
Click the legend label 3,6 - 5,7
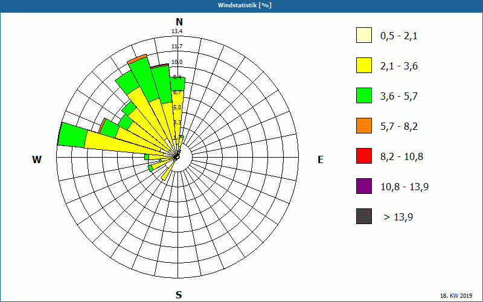(x=399, y=97)
